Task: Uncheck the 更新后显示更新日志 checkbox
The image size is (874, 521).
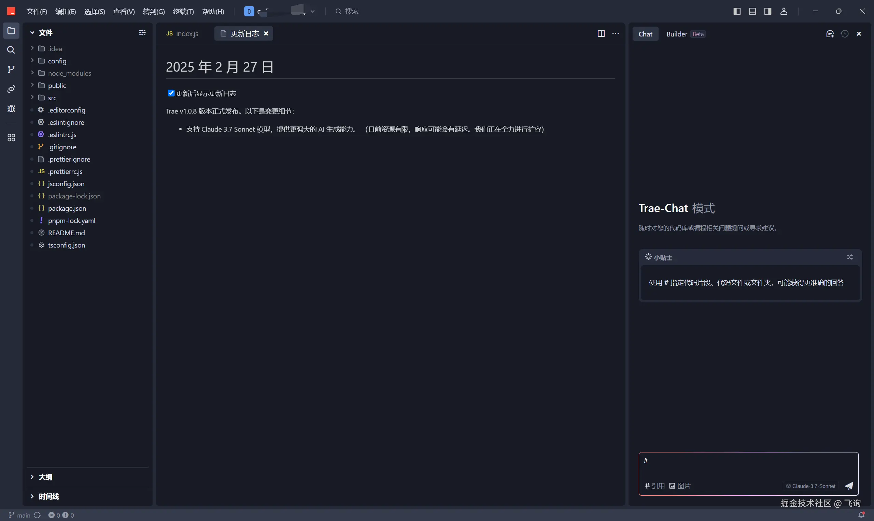Action: coord(171,93)
